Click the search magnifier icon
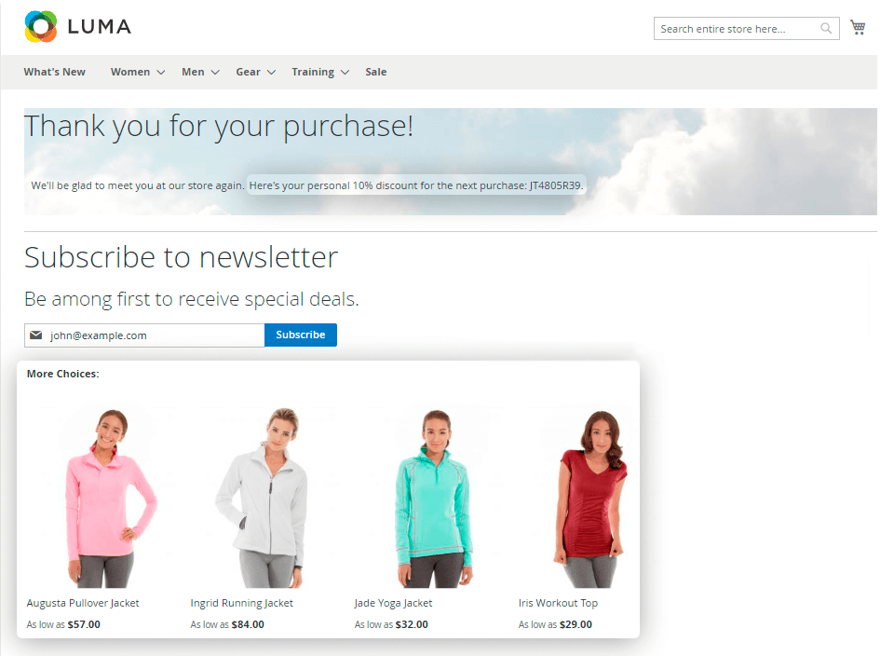This screenshot has height=656, width=894. click(826, 28)
